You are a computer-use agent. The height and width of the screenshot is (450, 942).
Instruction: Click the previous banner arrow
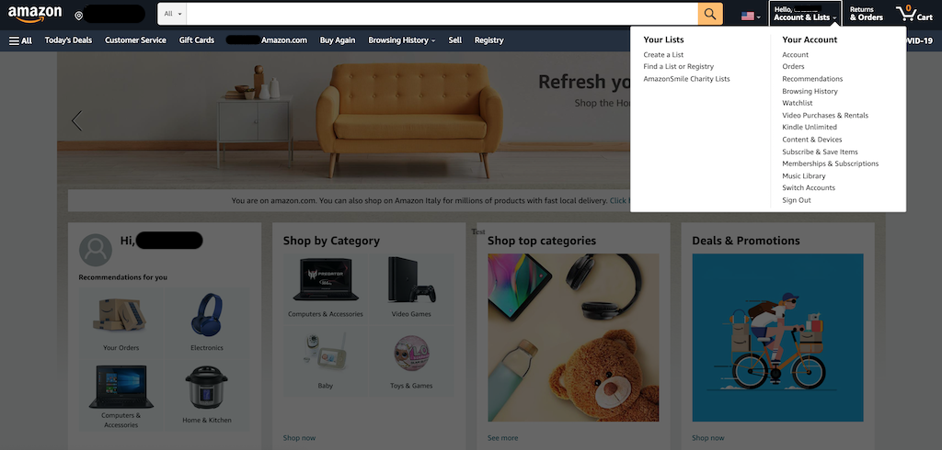[76, 120]
